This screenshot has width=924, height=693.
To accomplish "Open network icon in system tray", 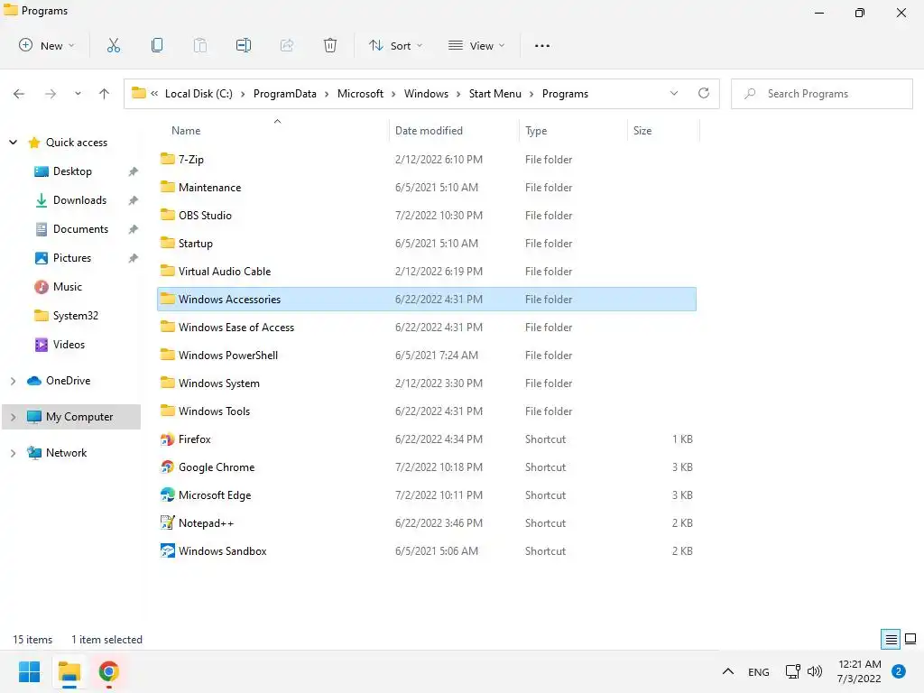I will [792, 671].
